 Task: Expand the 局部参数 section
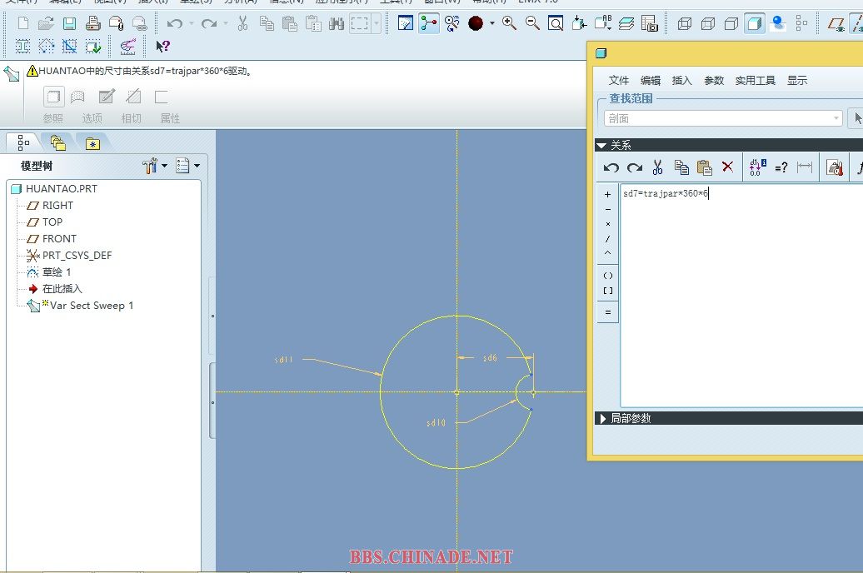point(602,418)
